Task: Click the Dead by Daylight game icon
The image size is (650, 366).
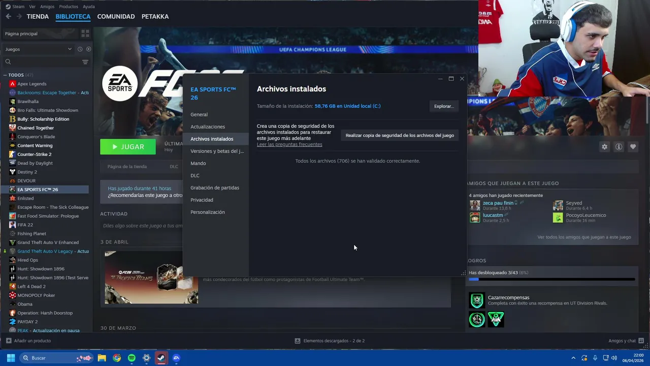Action: tap(12, 163)
